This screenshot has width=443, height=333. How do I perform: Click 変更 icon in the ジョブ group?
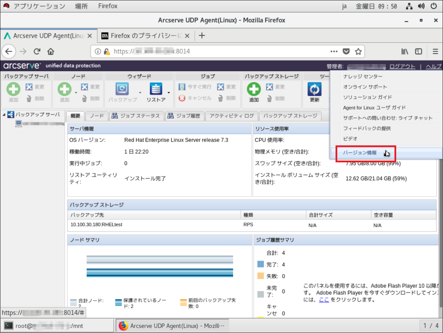(220, 87)
